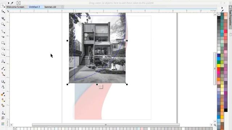Click the eyedropper on the document palette bar
The width and height of the screenshot is (232, 130).
click(x=12, y=3)
